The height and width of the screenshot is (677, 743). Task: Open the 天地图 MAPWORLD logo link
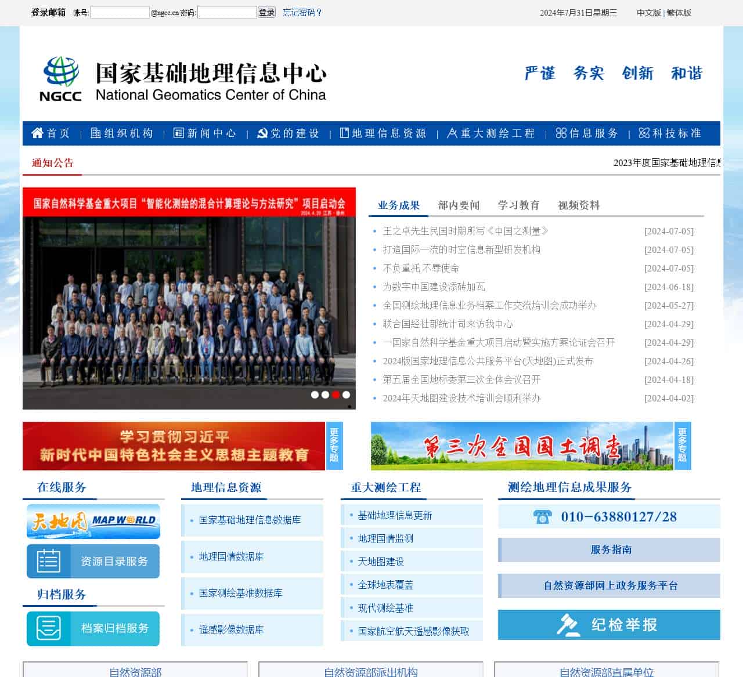93,522
